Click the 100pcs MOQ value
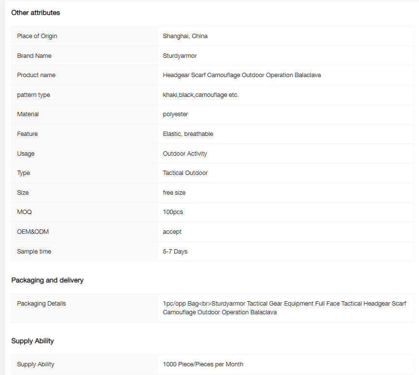 (173, 212)
